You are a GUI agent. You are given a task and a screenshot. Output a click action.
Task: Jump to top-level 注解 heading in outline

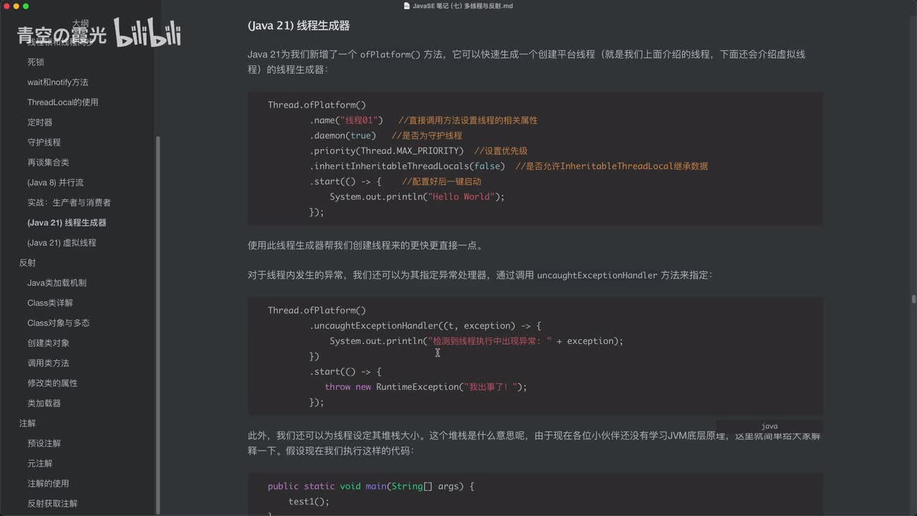click(27, 424)
